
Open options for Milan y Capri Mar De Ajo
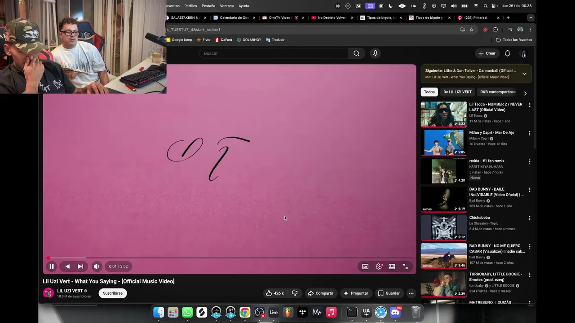[529, 133]
